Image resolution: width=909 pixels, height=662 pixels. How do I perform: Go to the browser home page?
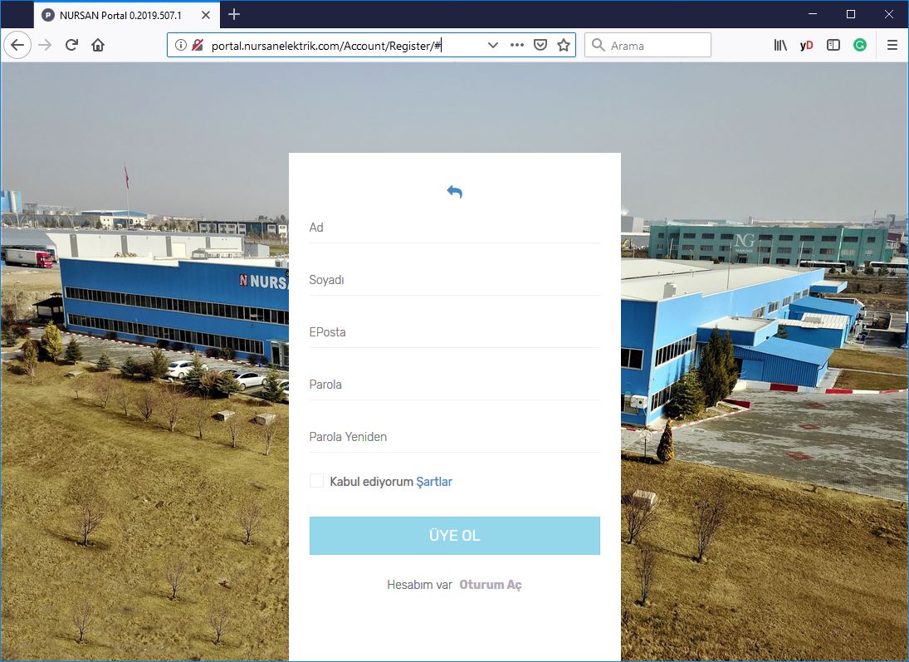click(98, 45)
